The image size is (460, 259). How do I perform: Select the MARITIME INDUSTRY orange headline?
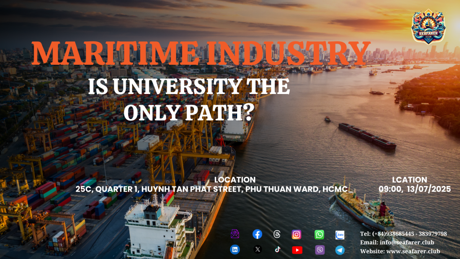pyautogui.click(x=201, y=54)
